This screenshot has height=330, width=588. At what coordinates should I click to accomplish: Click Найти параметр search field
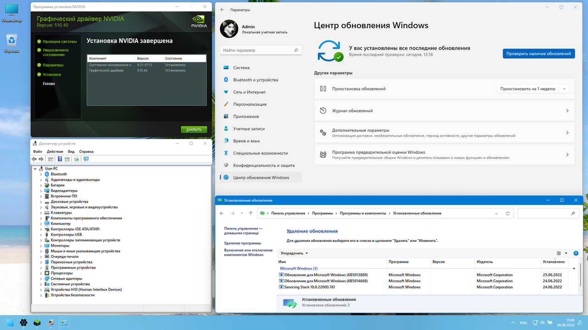261,50
